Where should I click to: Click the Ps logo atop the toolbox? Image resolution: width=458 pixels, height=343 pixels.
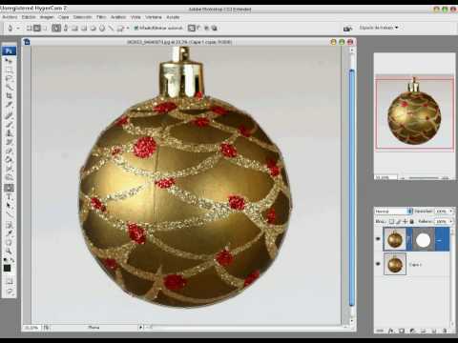point(9,50)
